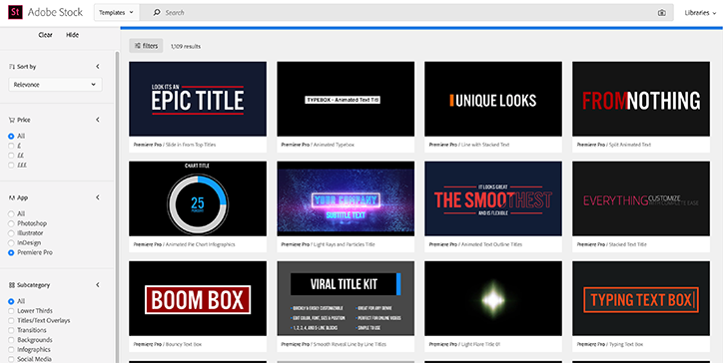The width and height of the screenshot is (723, 363).
Task: Open the FROM NOTHING template thumbnail
Action: tap(641, 99)
